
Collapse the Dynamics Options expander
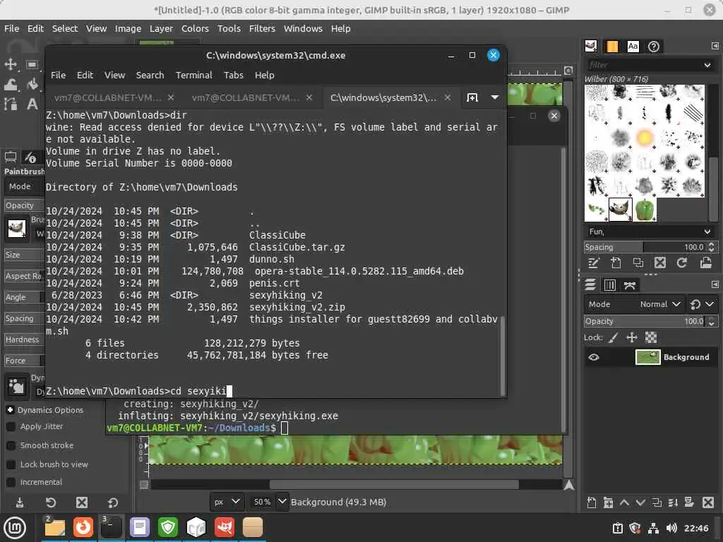[x=10, y=410]
